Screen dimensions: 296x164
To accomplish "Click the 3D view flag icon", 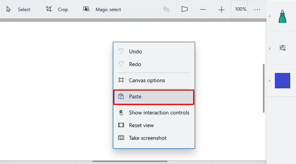I will tap(185, 10).
